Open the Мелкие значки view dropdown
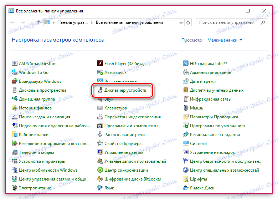This screenshot has width=278, height=199. [225, 40]
